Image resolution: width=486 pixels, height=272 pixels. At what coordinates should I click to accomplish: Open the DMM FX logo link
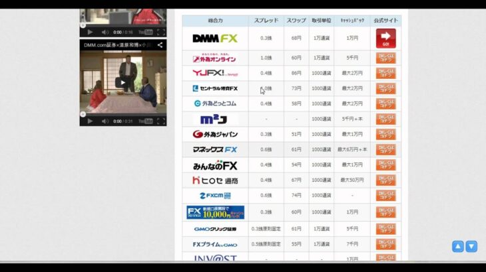click(215, 38)
